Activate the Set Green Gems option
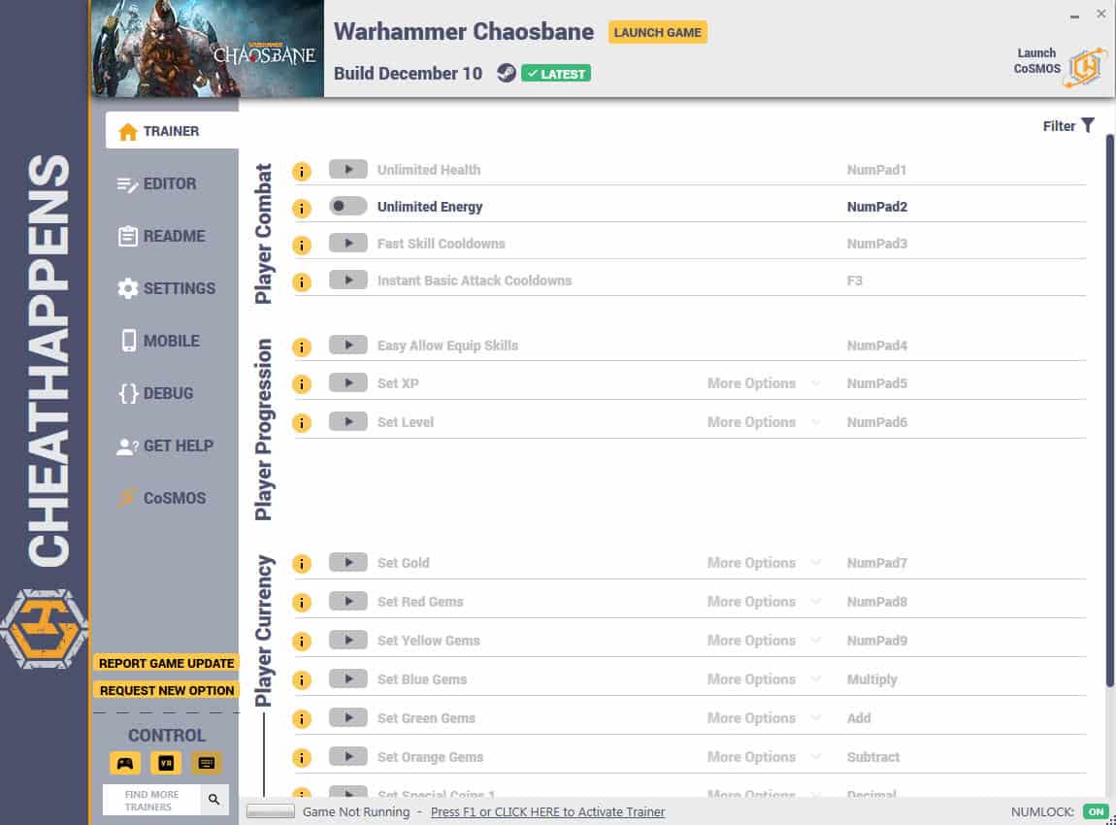This screenshot has height=825, width=1116. [x=348, y=717]
